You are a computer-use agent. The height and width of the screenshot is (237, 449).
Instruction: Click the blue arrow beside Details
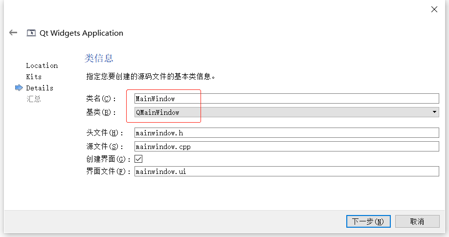(19, 88)
